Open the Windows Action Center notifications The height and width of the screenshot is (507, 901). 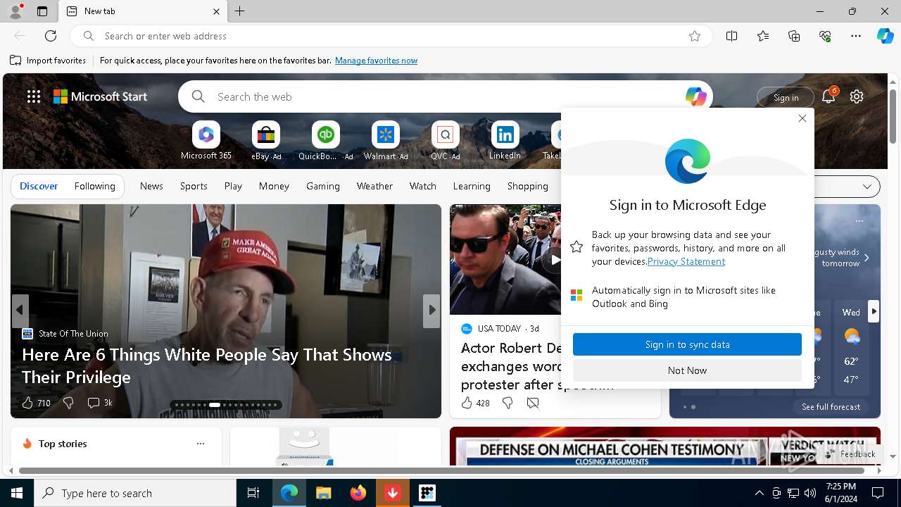878,493
